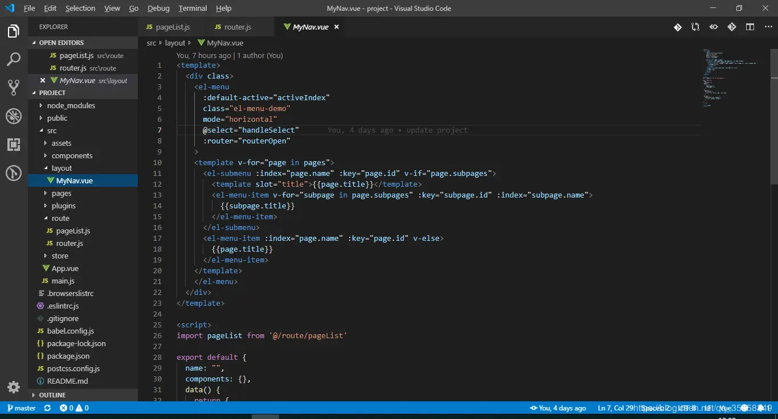The height and width of the screenshot is (419, 778).
Task: Click the sync changes icon in status bar
Action: pos(47,408)
